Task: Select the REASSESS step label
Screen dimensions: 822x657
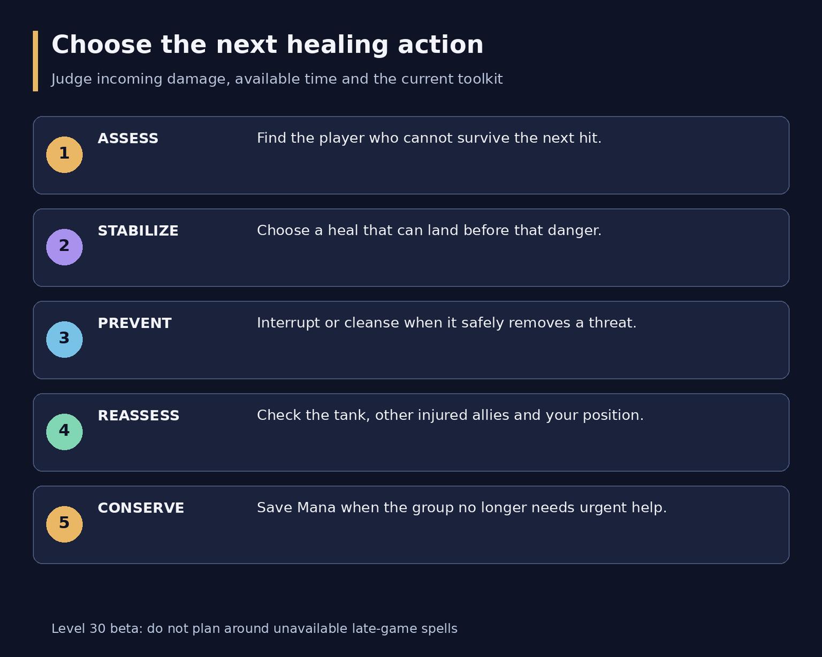Action: [139, 416]
